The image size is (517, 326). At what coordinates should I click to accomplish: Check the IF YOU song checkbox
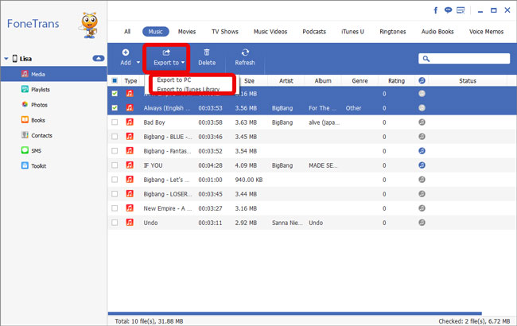point(115,165)
